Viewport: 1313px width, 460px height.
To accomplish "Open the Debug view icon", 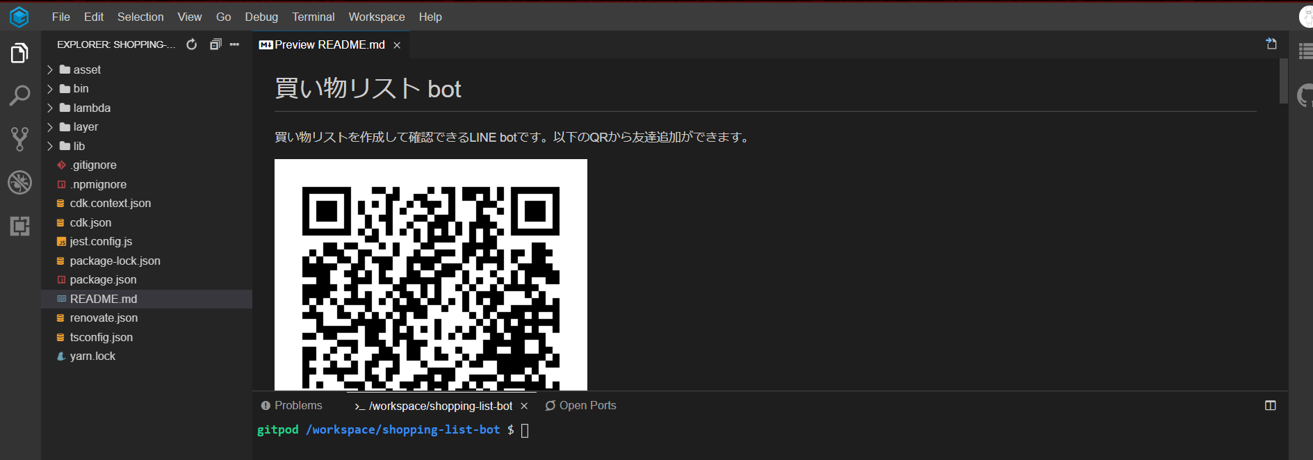I will [x=19, y=183].
